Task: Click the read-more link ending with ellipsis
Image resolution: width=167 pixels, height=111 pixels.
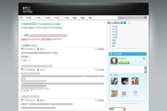Action: coord(47,89)
